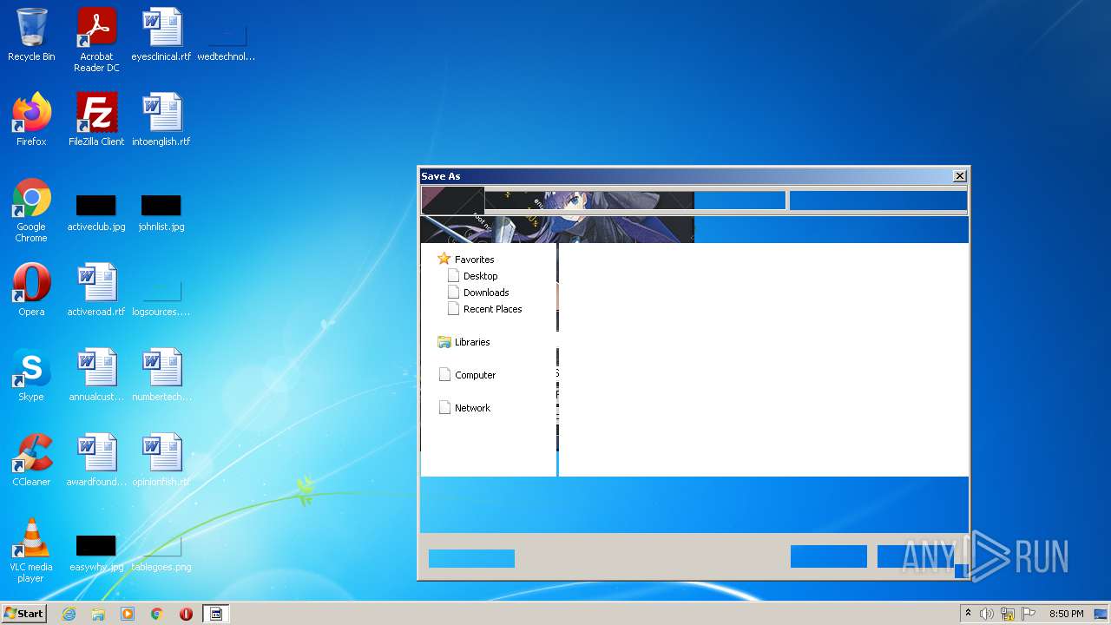Select Favorites in Save As navigation pane
Image resolution: width=1111 pixels, height=625 pixels.
[466, 260]
